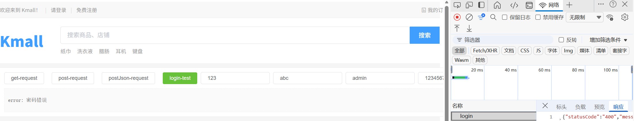Open network conditions wifi icon
The height and width of the screenshot is (121, 634).
(610, 17)
